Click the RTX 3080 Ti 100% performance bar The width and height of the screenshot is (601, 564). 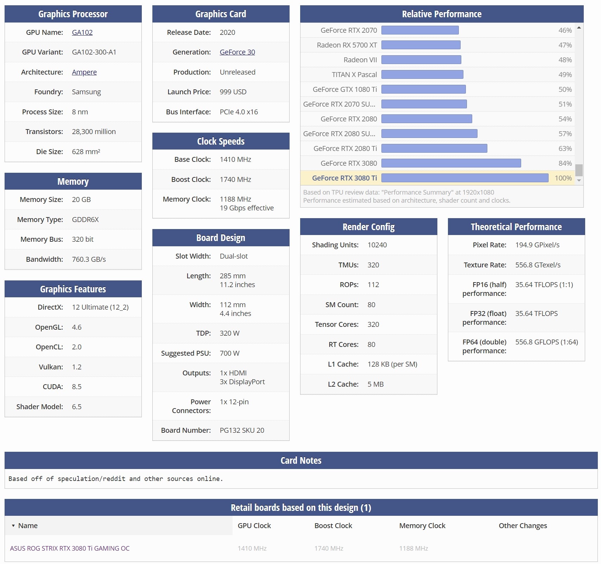pos(465,178)
